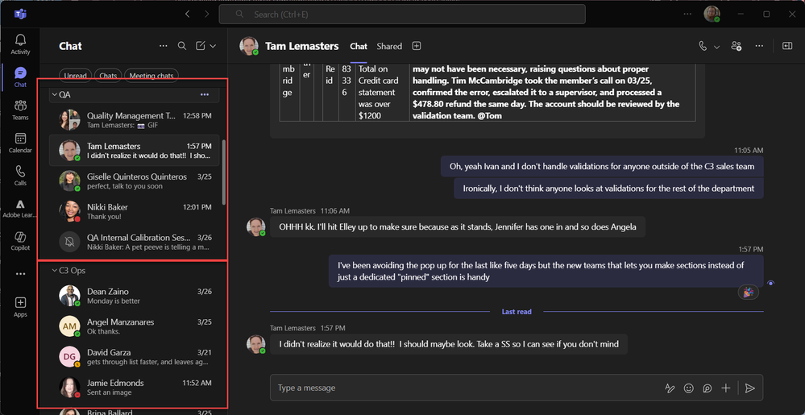This screenshot has width=805, height=415.
Task: Select the Chat tab in header
Action: [359, 47]
